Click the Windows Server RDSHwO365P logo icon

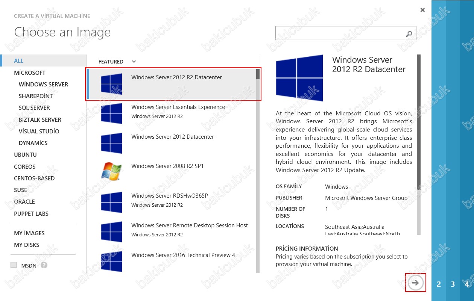coord(111,202)
